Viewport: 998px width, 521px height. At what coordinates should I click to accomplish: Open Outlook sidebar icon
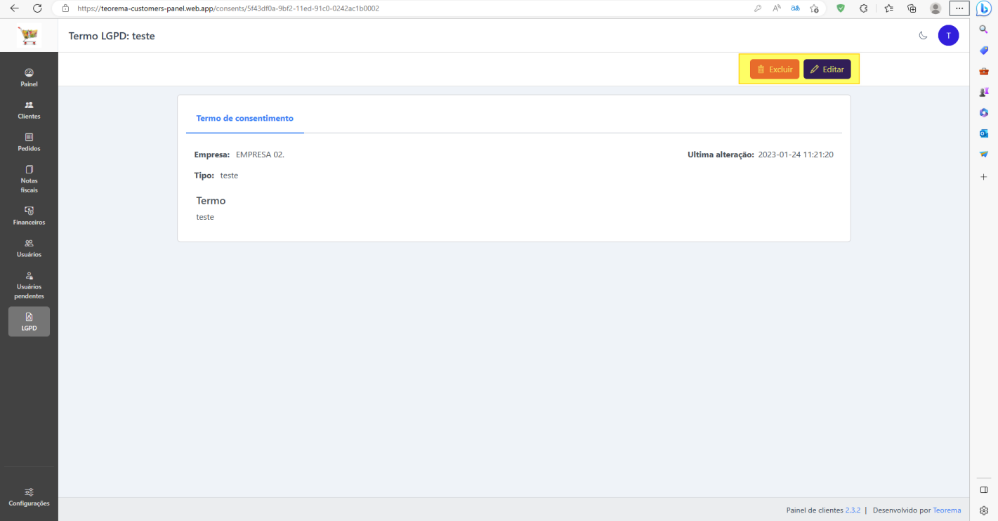(984, 133)
